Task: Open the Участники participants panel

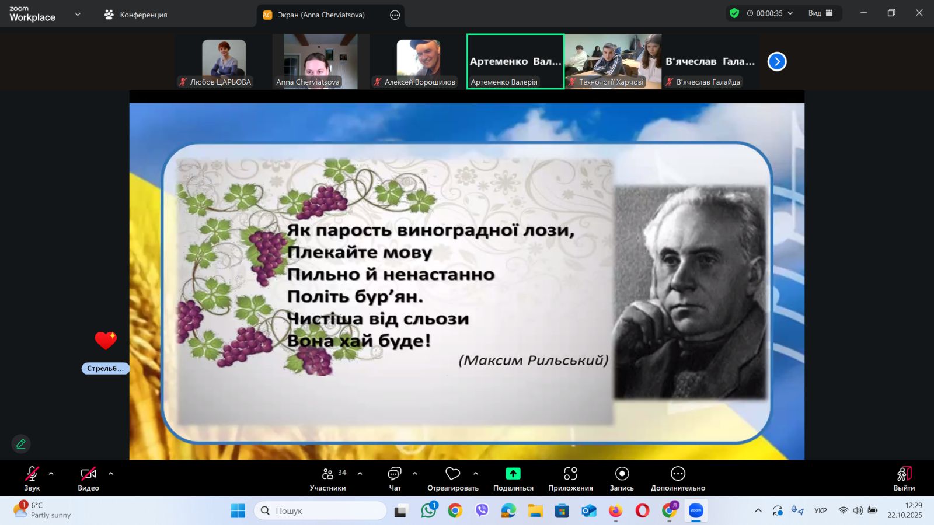Action: 327,478
